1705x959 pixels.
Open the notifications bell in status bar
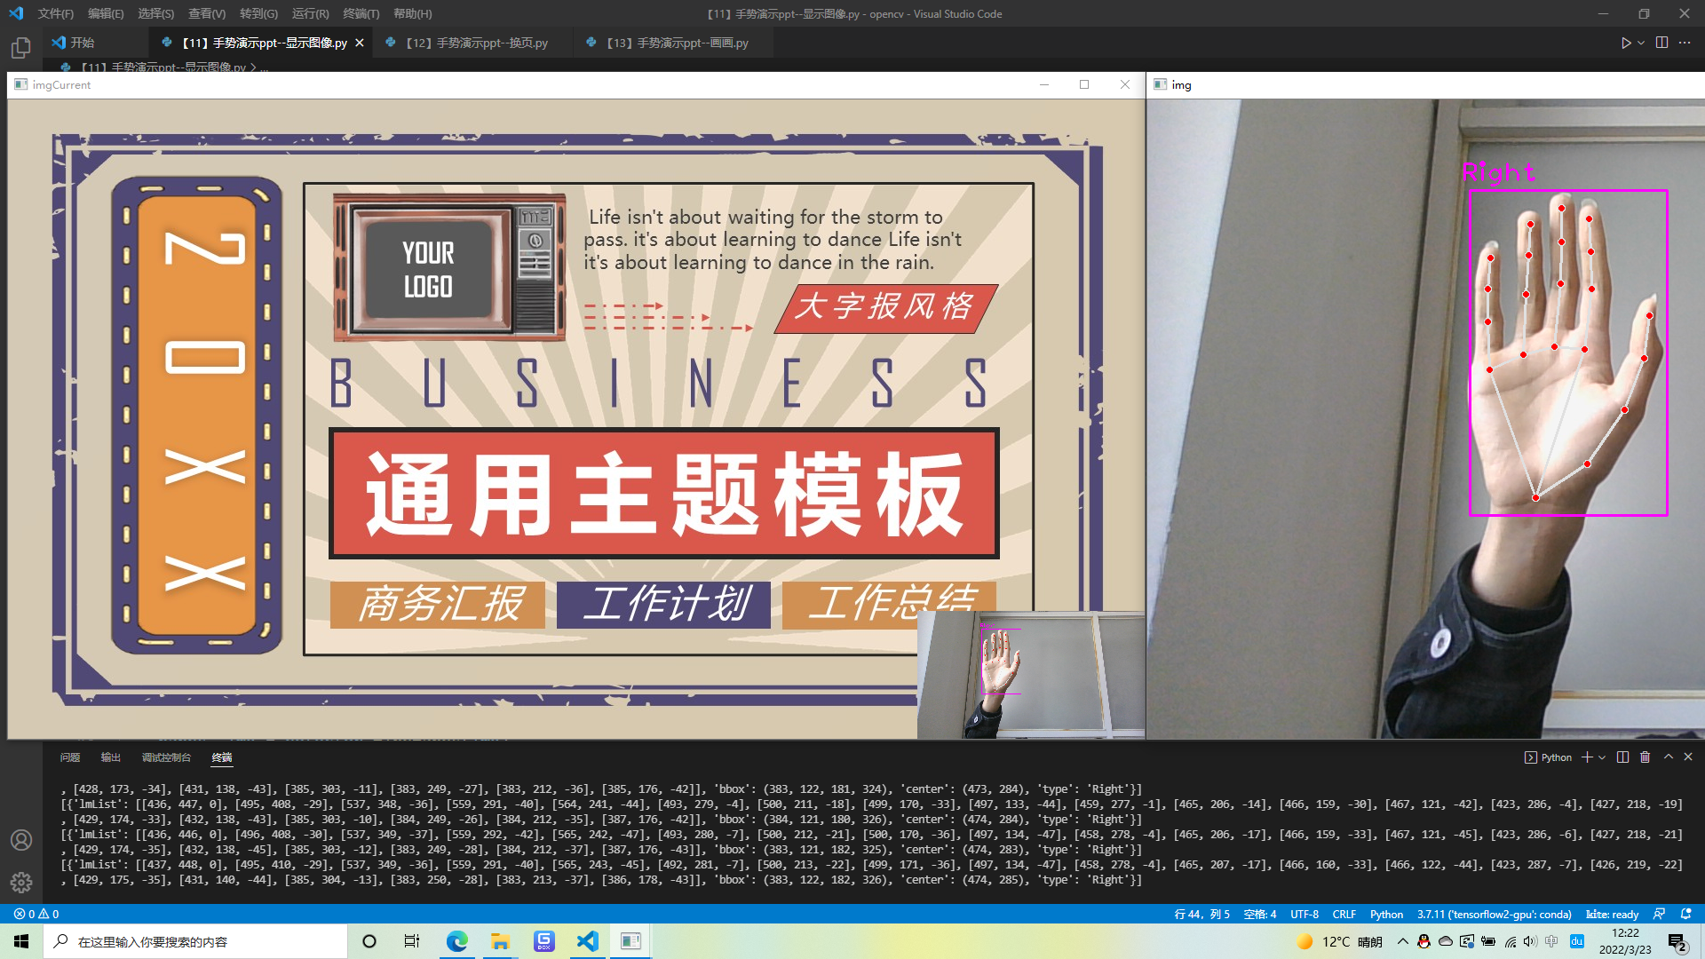1686,914
